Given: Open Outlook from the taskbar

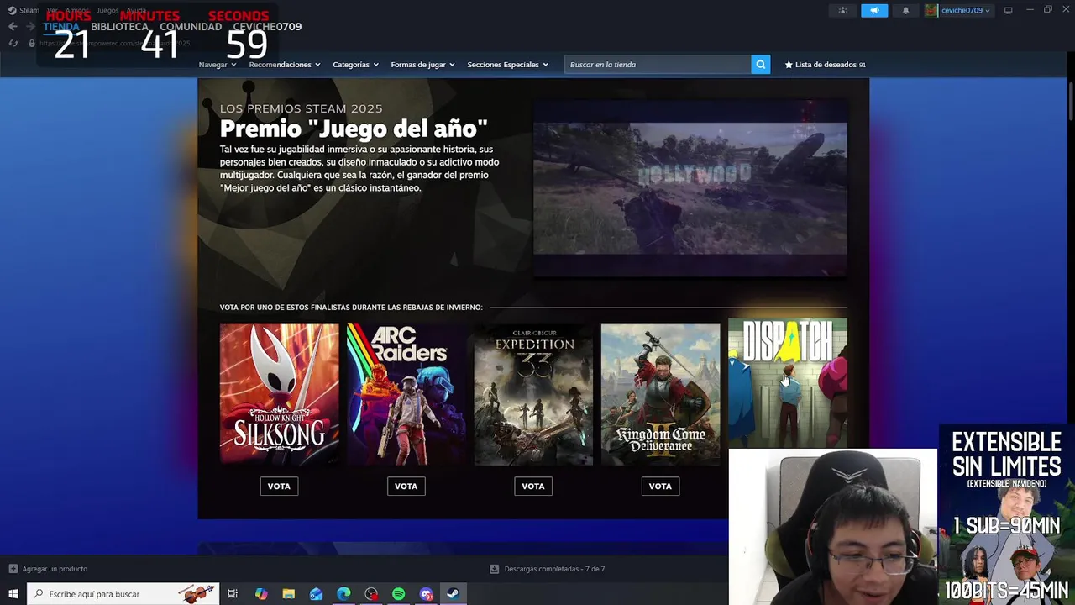Looking at the screenshot, I should 316,594.
